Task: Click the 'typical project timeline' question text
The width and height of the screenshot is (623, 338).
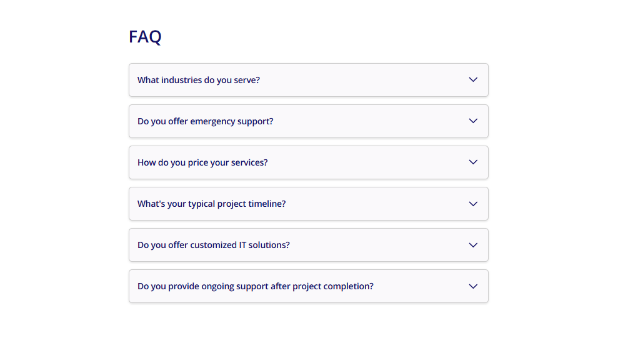Action: (212, 204)
